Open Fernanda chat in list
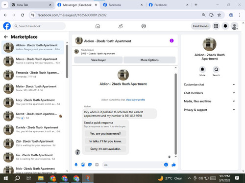The image size is (245, 183). [x=33, y=75]
